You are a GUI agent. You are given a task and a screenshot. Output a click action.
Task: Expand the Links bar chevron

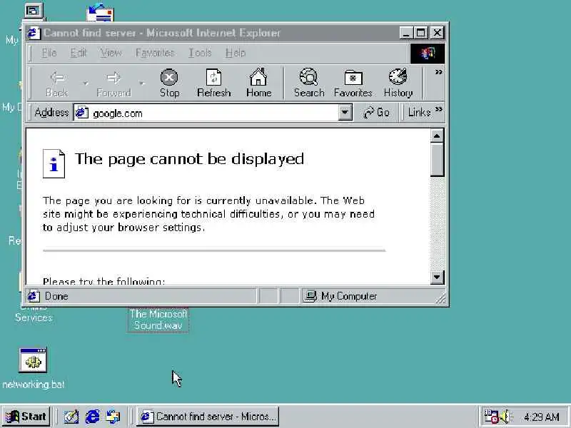[x=438, y=109]
